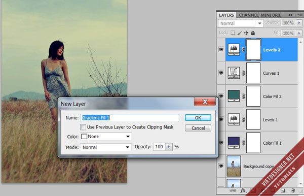304x196 pixels.
Task: Click the Background copy layer thumbnail
Action: click(234, 166)
